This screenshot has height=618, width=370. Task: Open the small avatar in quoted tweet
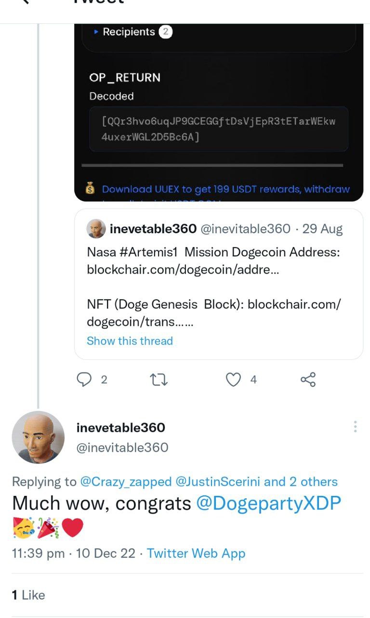coord(96,229)
